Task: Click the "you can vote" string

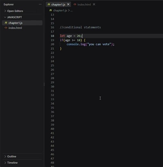Action: tap(99, 44)
